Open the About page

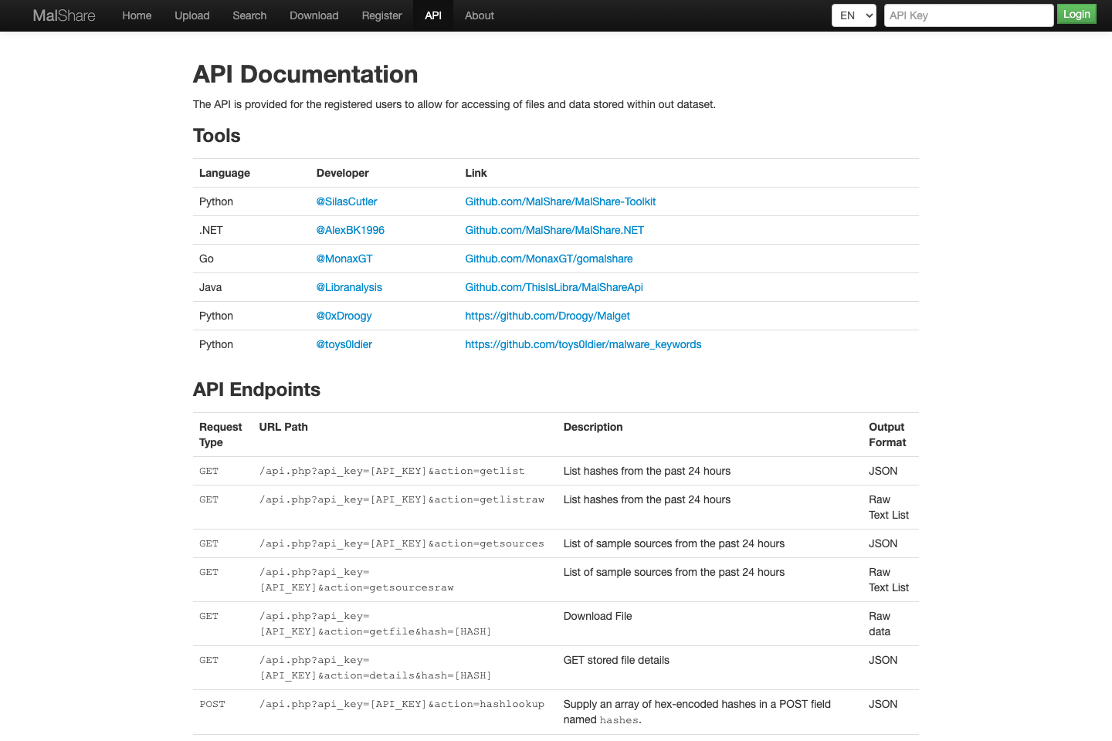pyautogui.click(x=479, y=15)
